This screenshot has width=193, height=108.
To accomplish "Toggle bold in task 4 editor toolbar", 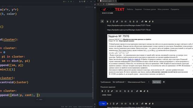I will coord(107,22).
